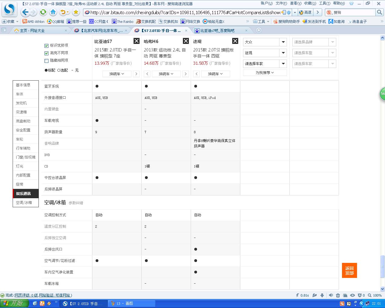Open the 收藏 bookmarks bar dropdown
Screen dimensions: 385x308
[x=10, y=22]
